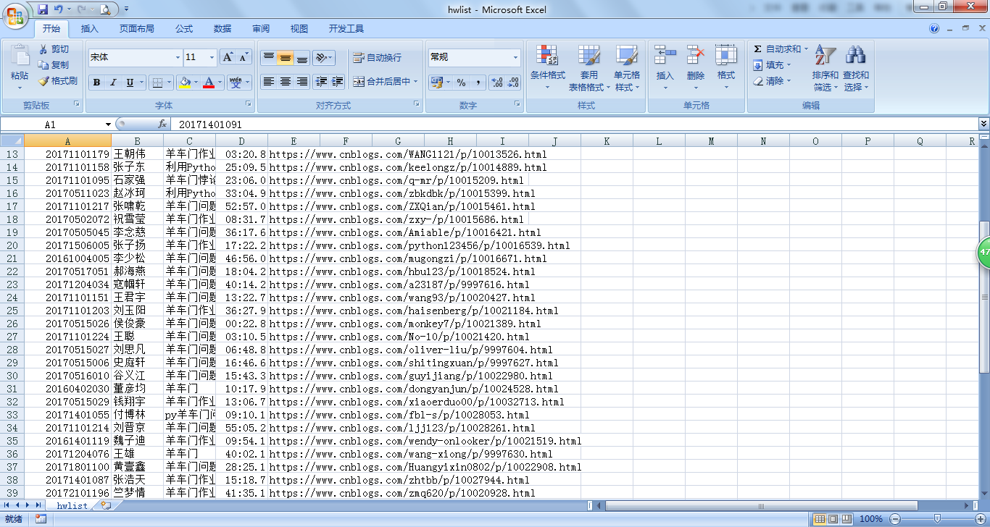
Task: Switch to the 开发工具 ribbon tab
Action: pyautogui.click(x=346, y=29)
